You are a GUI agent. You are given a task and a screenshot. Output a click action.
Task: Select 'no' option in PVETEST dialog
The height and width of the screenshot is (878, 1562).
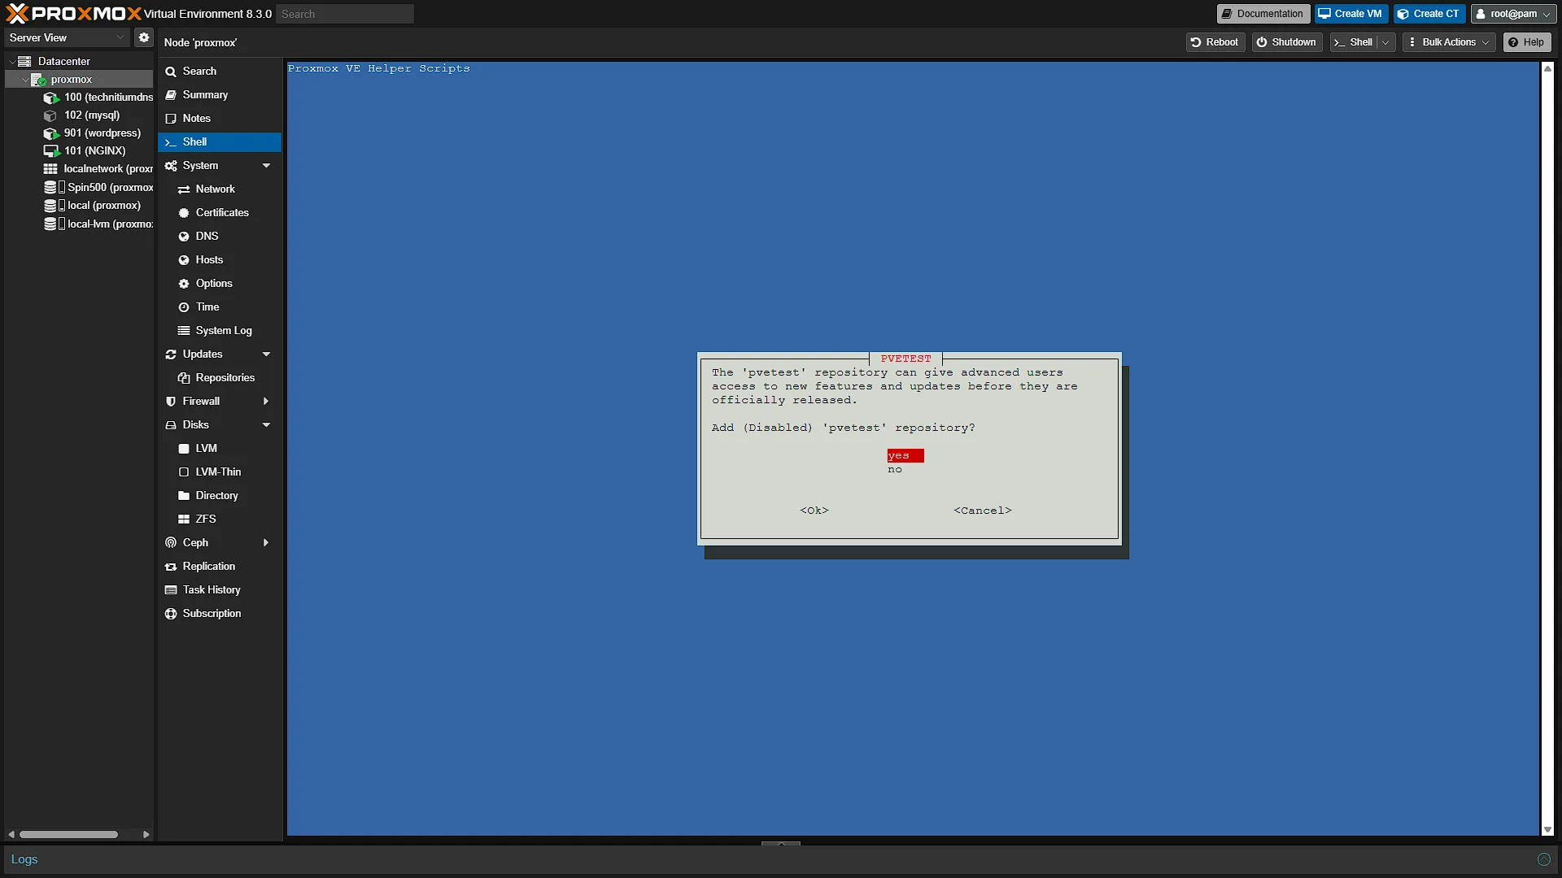click(x=895, y=470)
